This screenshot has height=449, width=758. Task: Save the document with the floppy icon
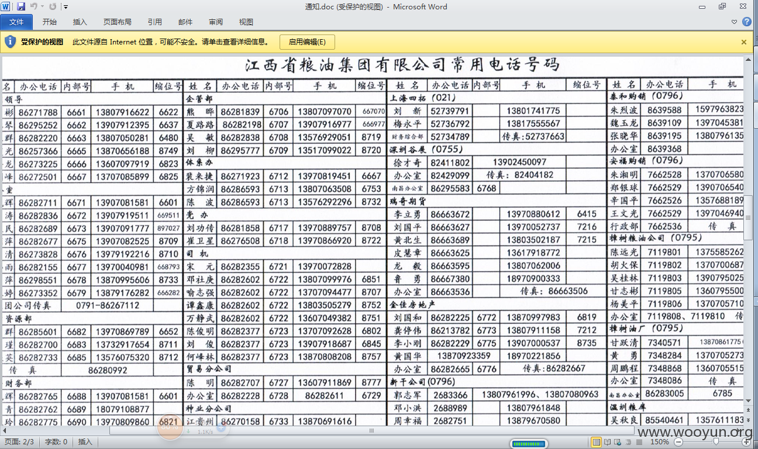(21, 6)
